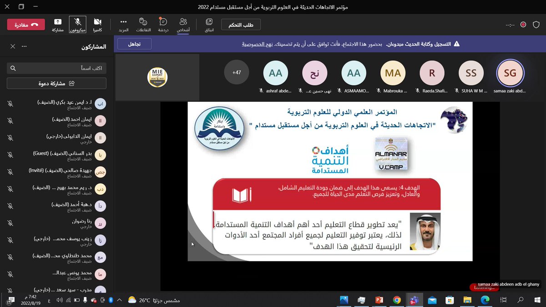Select participant جهيدة صالحي (Invité)
546x307 pixels.
pos(56,173)
